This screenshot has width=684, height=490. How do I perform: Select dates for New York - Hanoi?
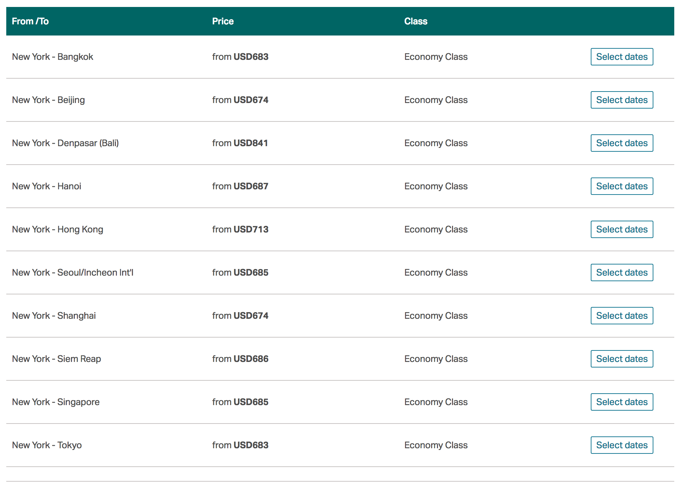click(622, 186)
